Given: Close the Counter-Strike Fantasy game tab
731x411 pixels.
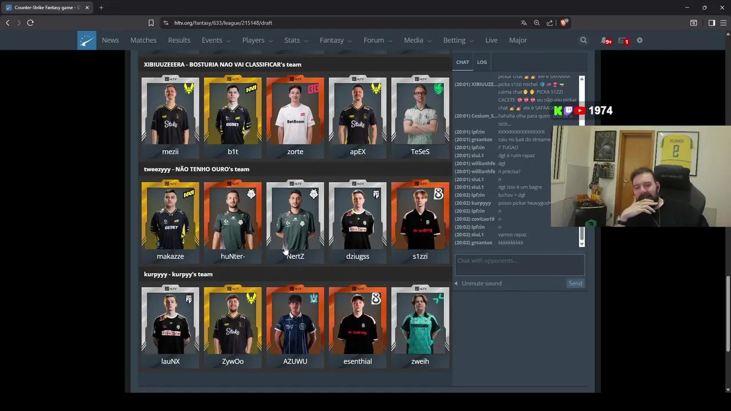Looking at the screenshot, I should click(87, 7).
